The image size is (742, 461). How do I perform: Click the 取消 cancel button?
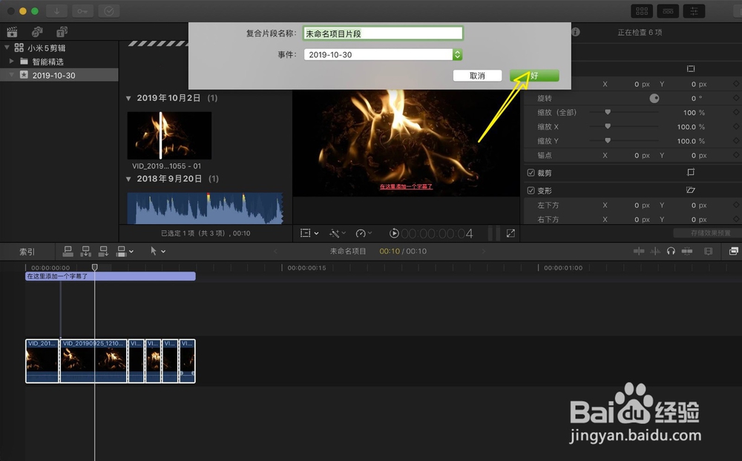pyautogui.click(x=477, y=76)
